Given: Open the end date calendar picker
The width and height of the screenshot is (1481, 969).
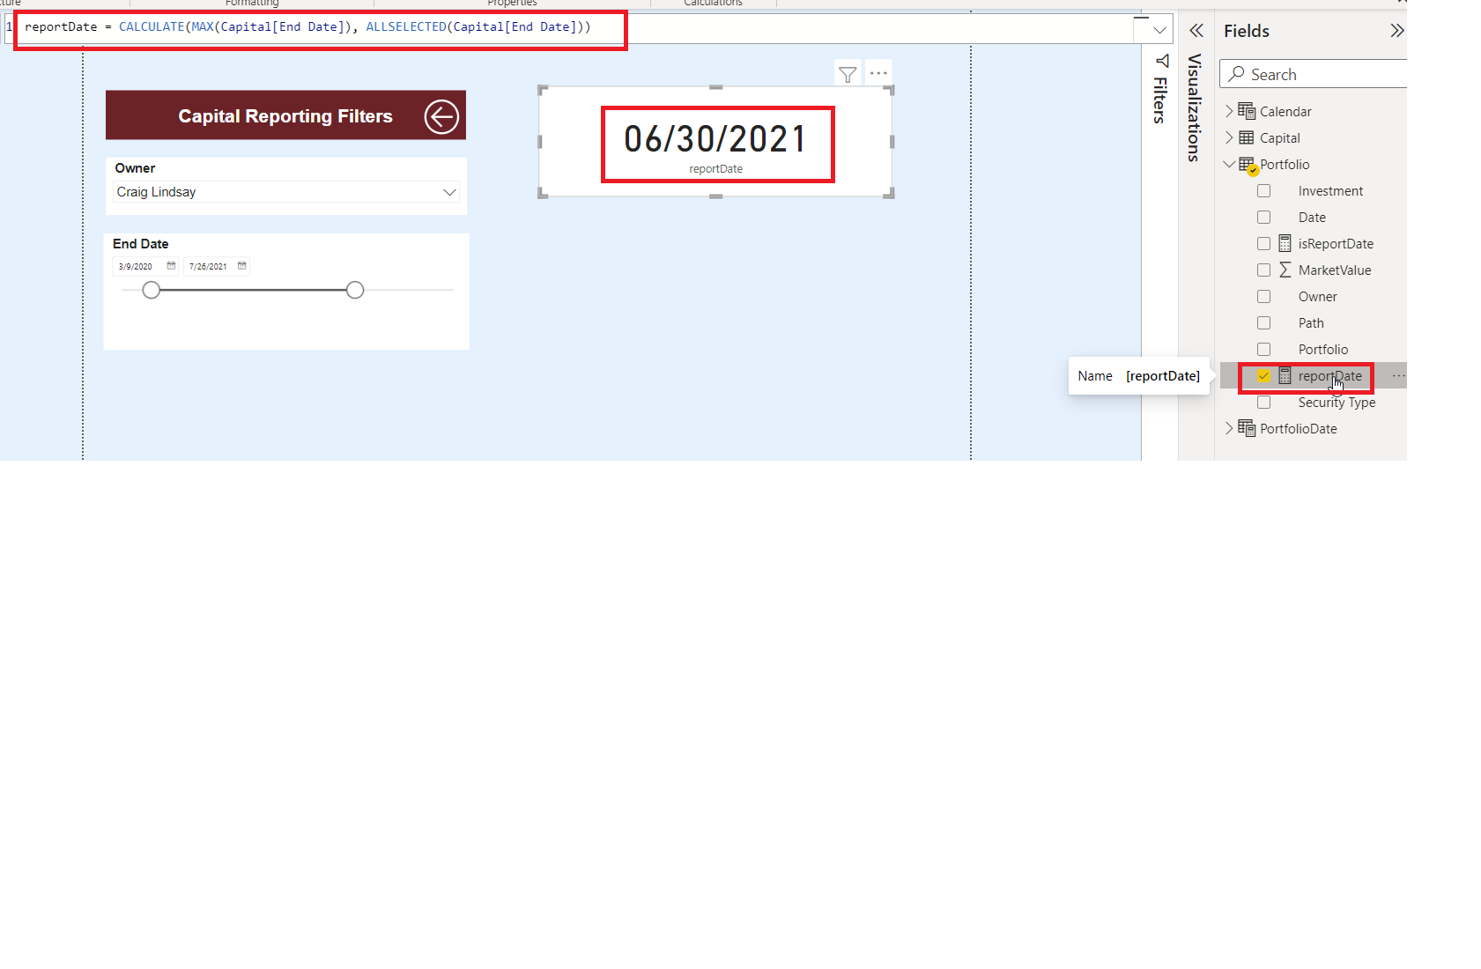Looking at the screenshot, I should click(241, 266).
